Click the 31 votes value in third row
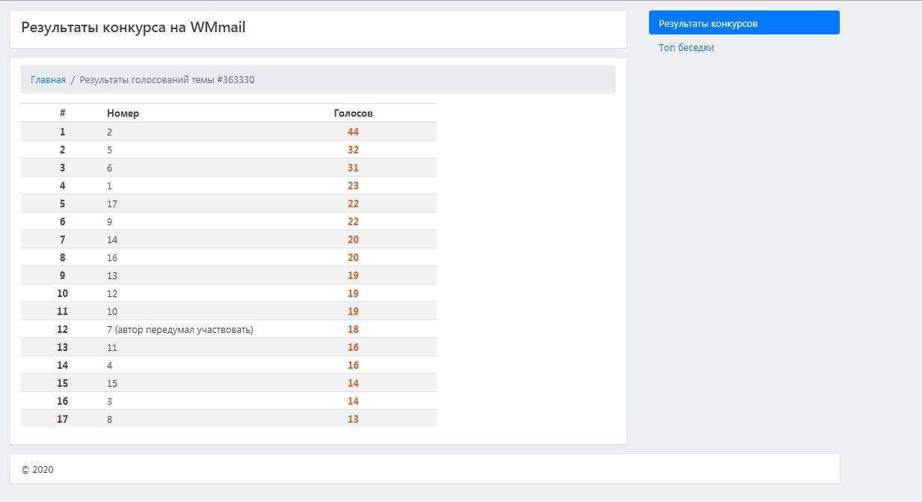This screenshot has width=922, height=502. coord(353,168)
